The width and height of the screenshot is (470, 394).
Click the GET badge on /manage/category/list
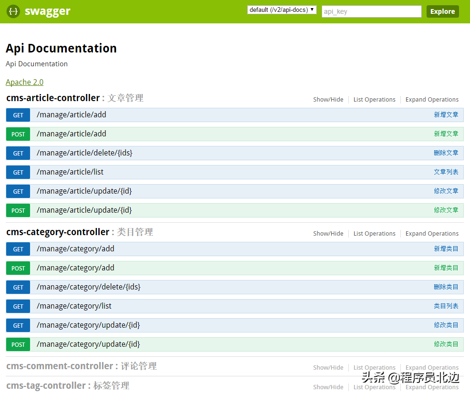tap(18, 306)
